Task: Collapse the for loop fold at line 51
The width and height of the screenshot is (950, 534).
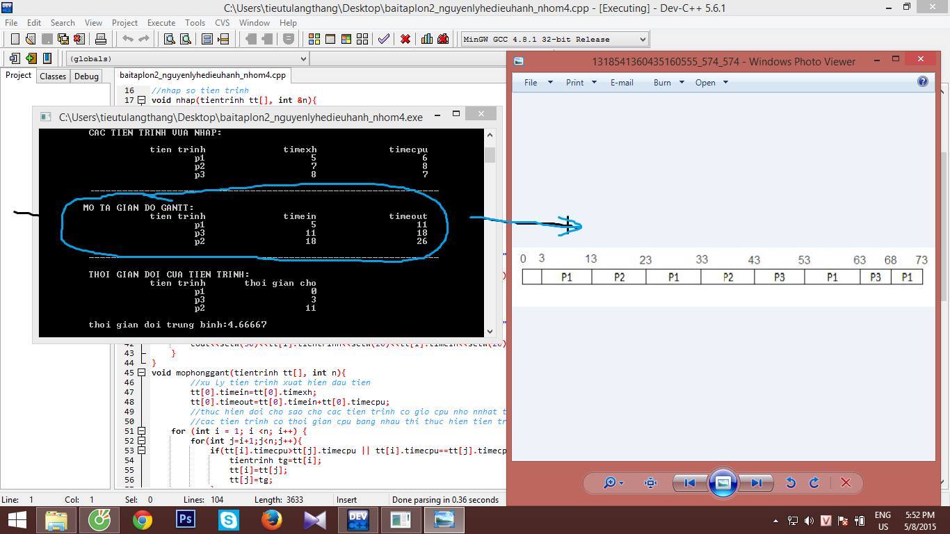Action: [x=141, y=431]
